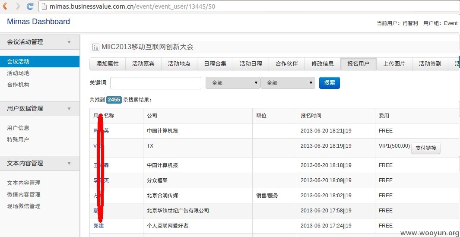Image resolution: width=460 pixels, height=237 pixels.
Task: Focus the URL address bar
Action: [x=249, y=6]
